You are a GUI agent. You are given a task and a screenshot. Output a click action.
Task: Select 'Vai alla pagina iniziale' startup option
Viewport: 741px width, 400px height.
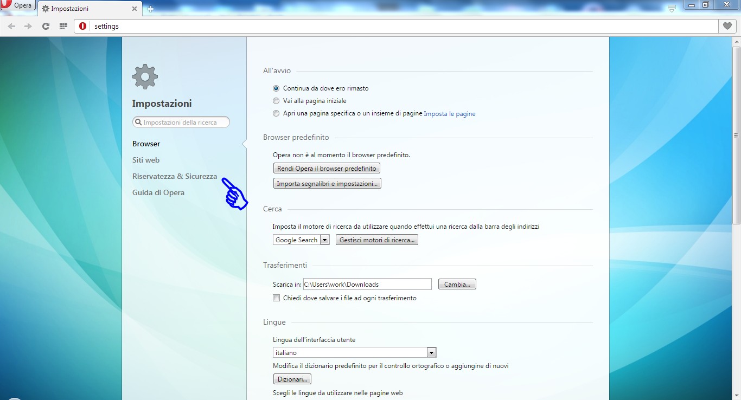[x=276, y=101]
